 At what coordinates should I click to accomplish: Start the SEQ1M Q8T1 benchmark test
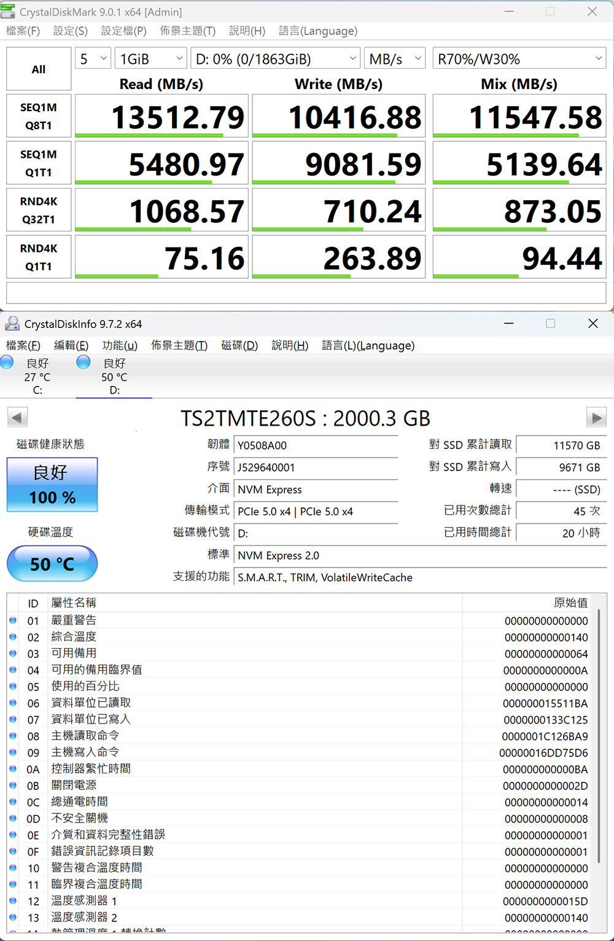click(x=39, y=116)
